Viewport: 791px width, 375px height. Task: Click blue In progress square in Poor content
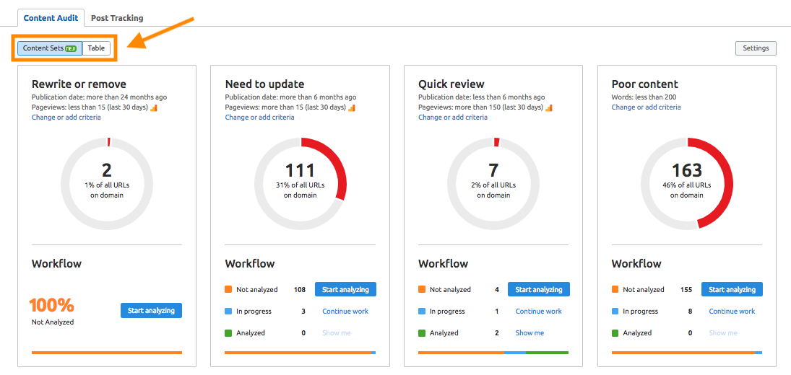pos(615,311)
